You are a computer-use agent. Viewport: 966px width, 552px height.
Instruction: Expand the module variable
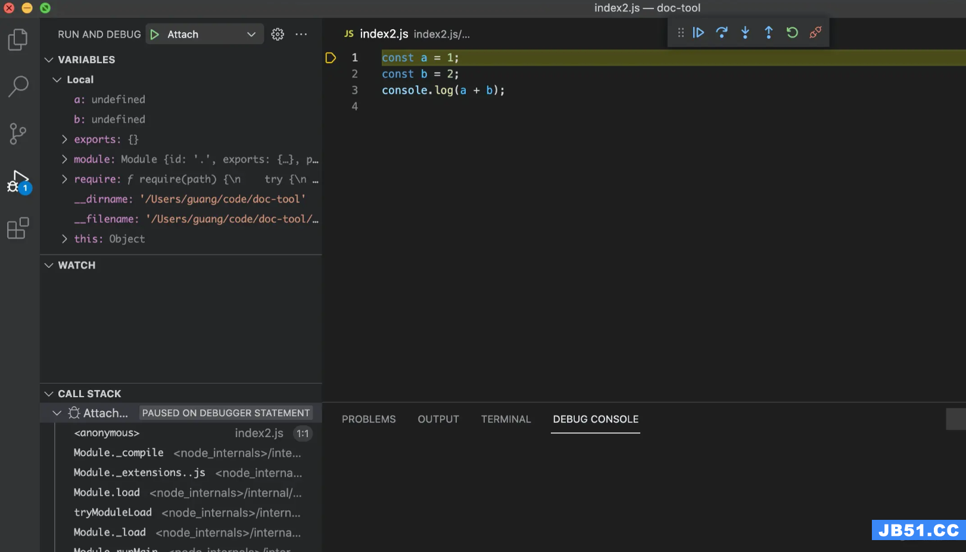point(64,160)
